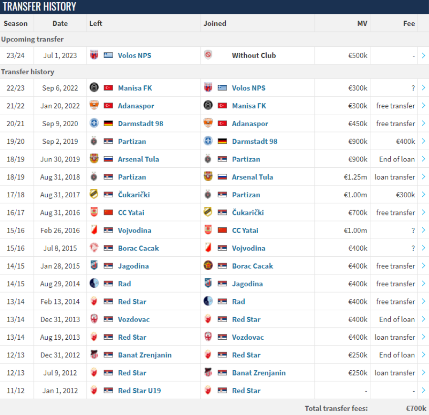The height and width of the screenshot is (415, 429).
Task: Click Red Star crest in the Jan 1, 2012 joined column
Action: click(x=208, y=390)
